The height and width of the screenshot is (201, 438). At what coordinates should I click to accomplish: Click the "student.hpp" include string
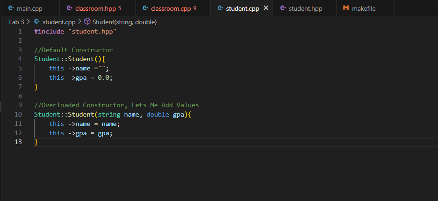pyautogui.click(x=92, y=32)
